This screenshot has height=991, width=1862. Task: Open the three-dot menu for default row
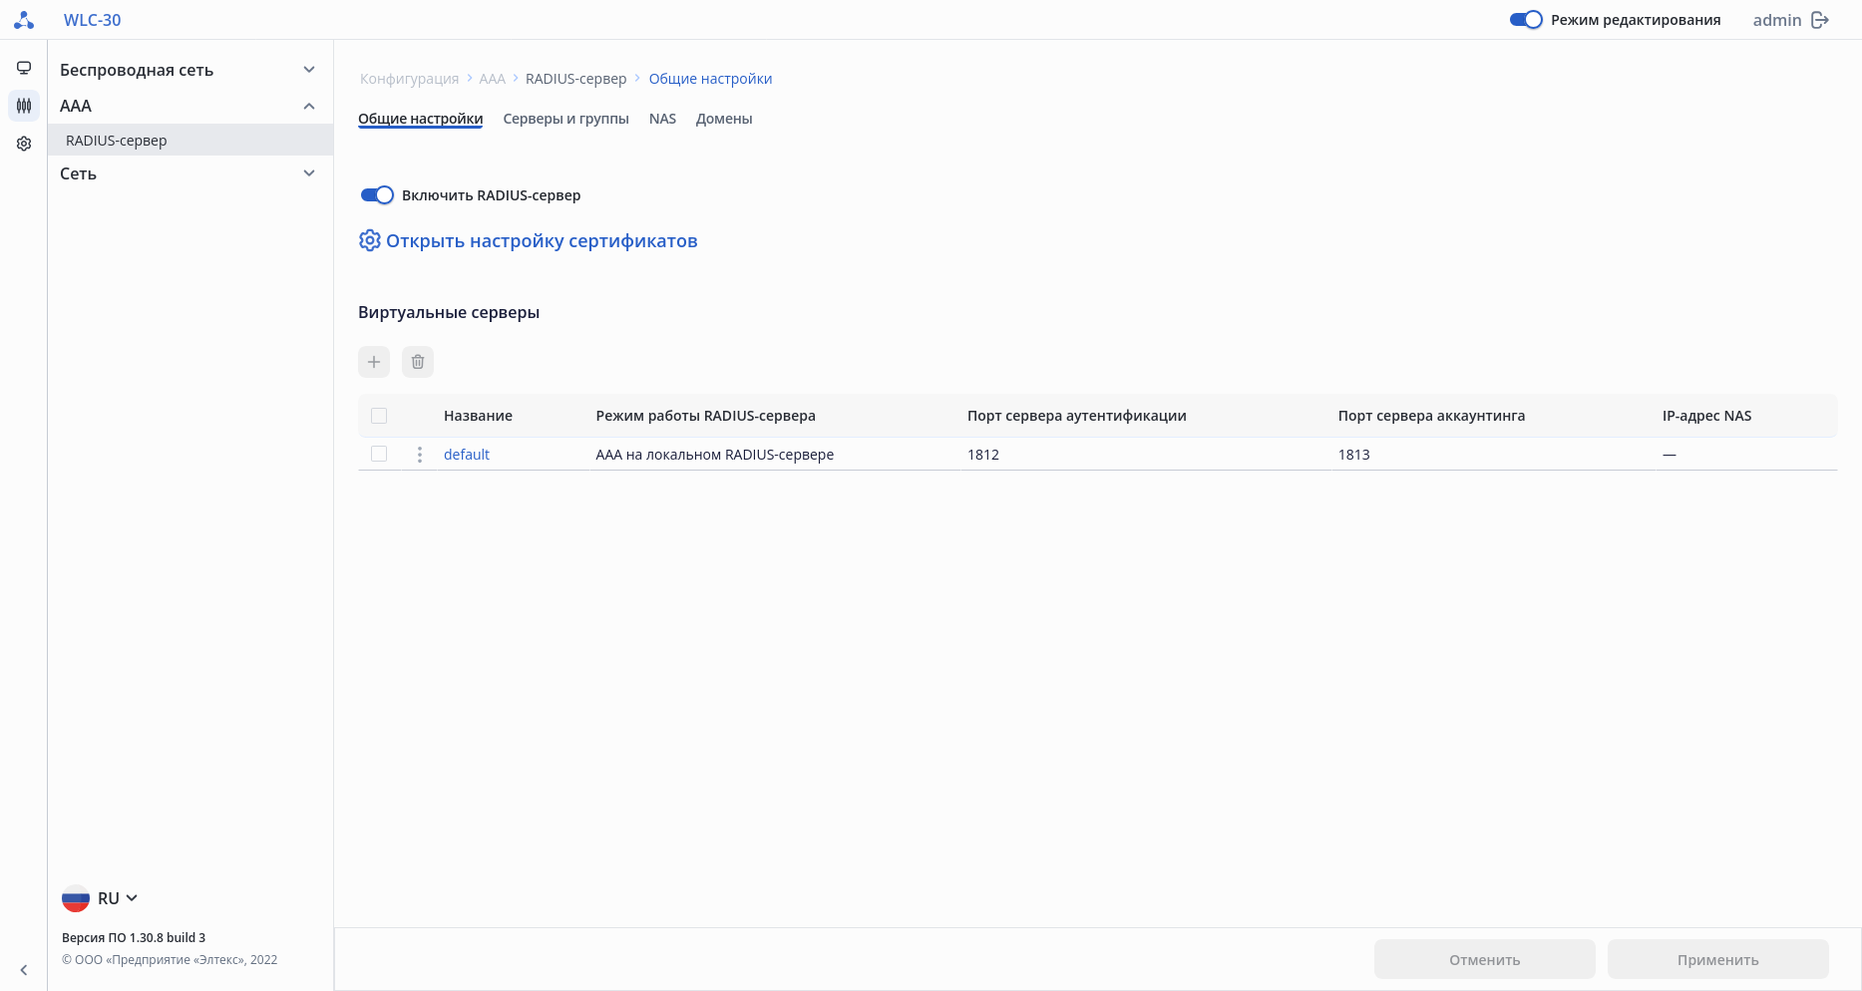click(x=420, y=455)
